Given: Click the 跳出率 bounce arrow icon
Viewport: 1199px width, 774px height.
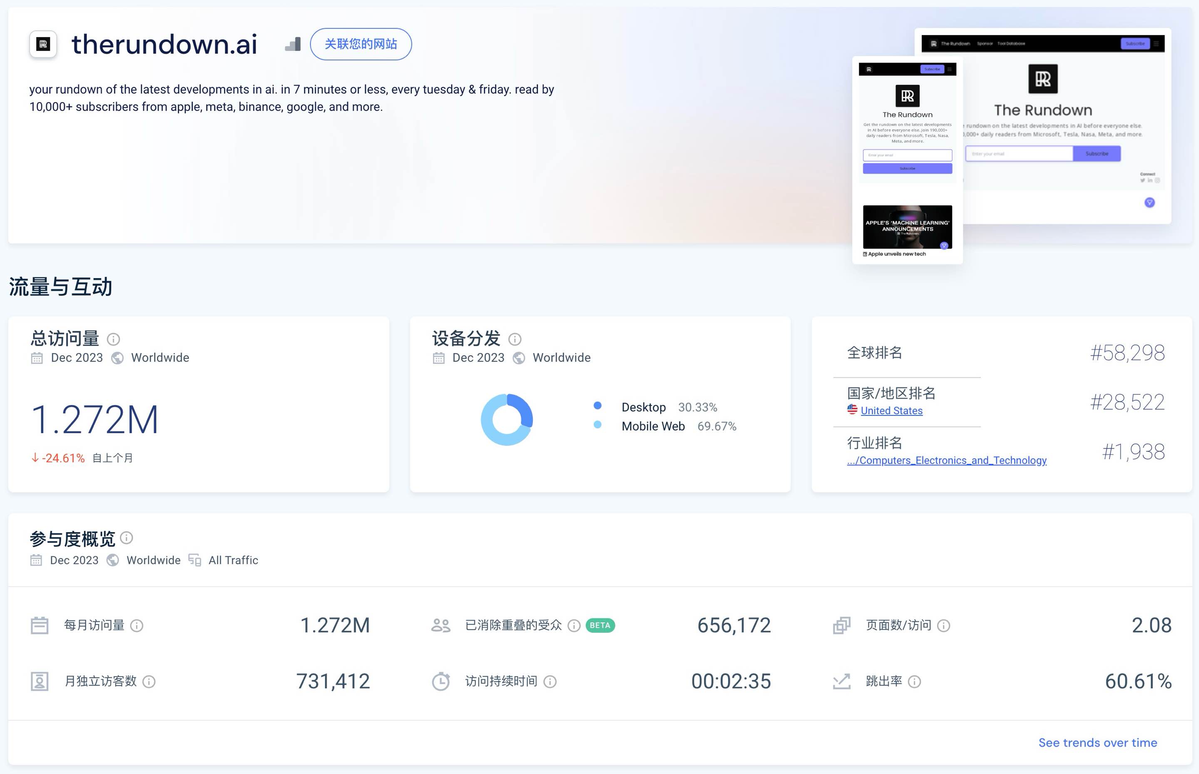Looking at the screenshot, I should click(842, 682).
